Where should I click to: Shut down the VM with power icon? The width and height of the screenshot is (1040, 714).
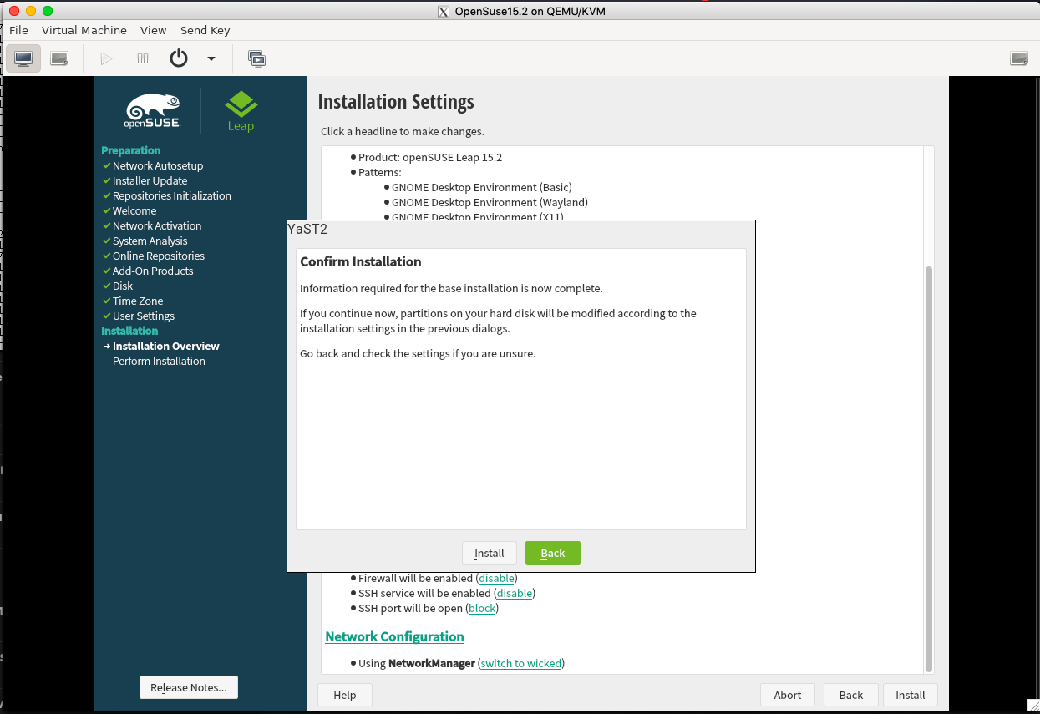click(x=179, y=58)
